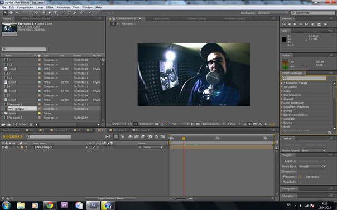Click the Effects & Presets search field
This screenshot has width=337, height=210.
304,78
